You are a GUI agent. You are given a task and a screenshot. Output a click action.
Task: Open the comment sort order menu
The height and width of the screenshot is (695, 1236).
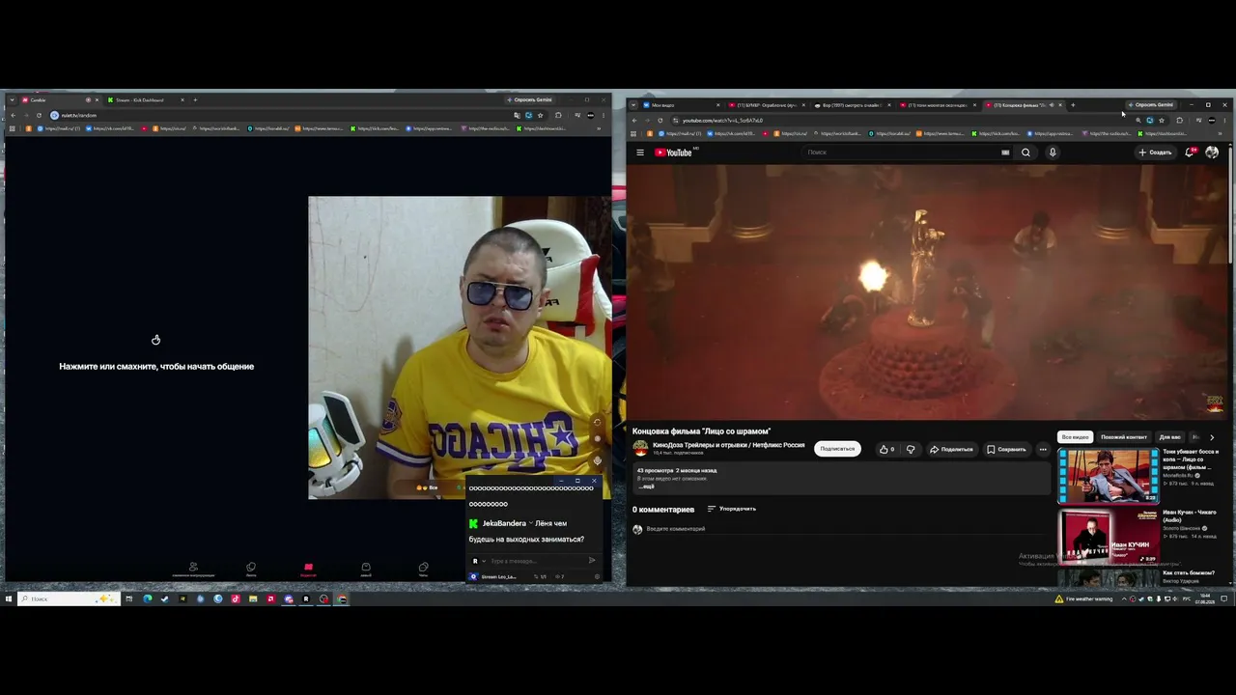point(732,509)
